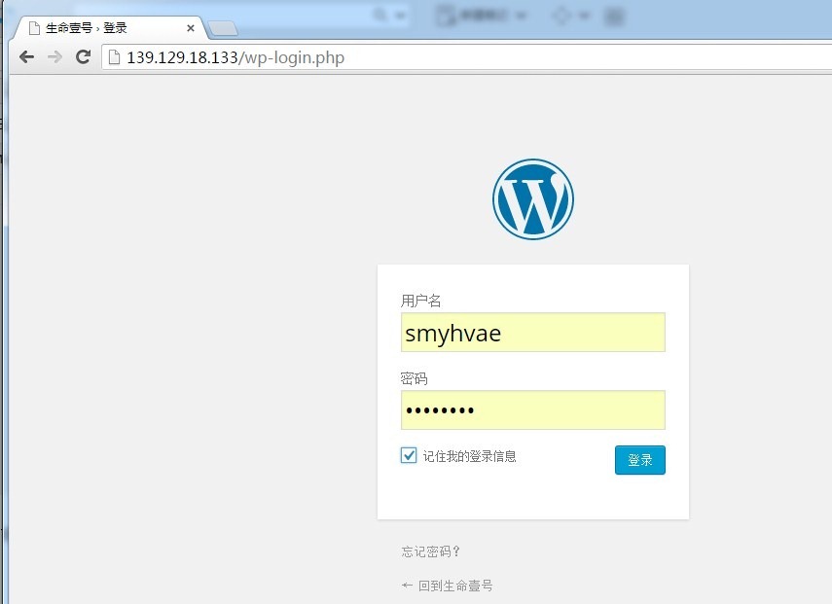Reload the current page
The image size is (832, 604).
(x=83, y=57)
